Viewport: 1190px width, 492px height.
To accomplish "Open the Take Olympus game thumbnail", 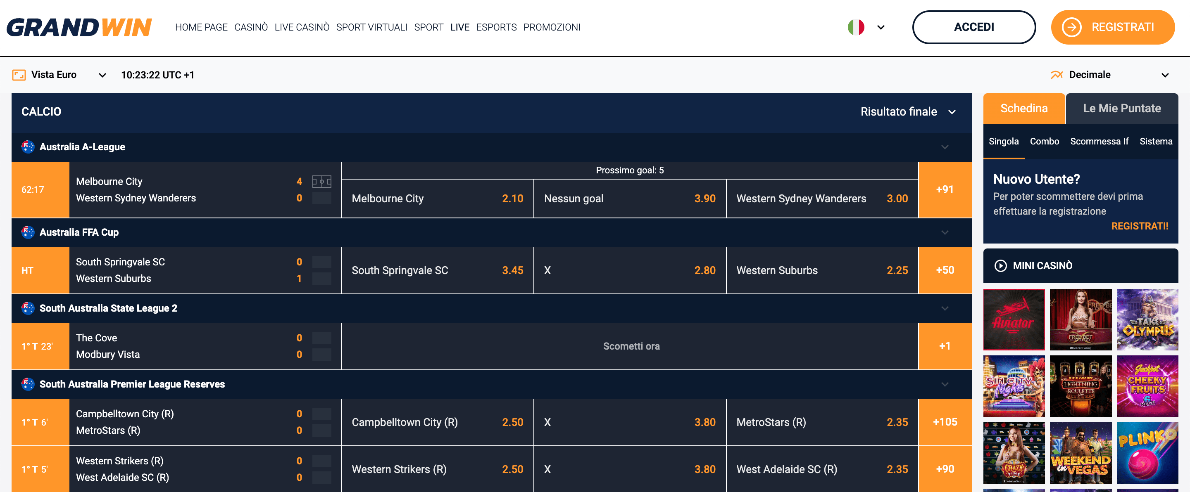I will [1147, 319].
